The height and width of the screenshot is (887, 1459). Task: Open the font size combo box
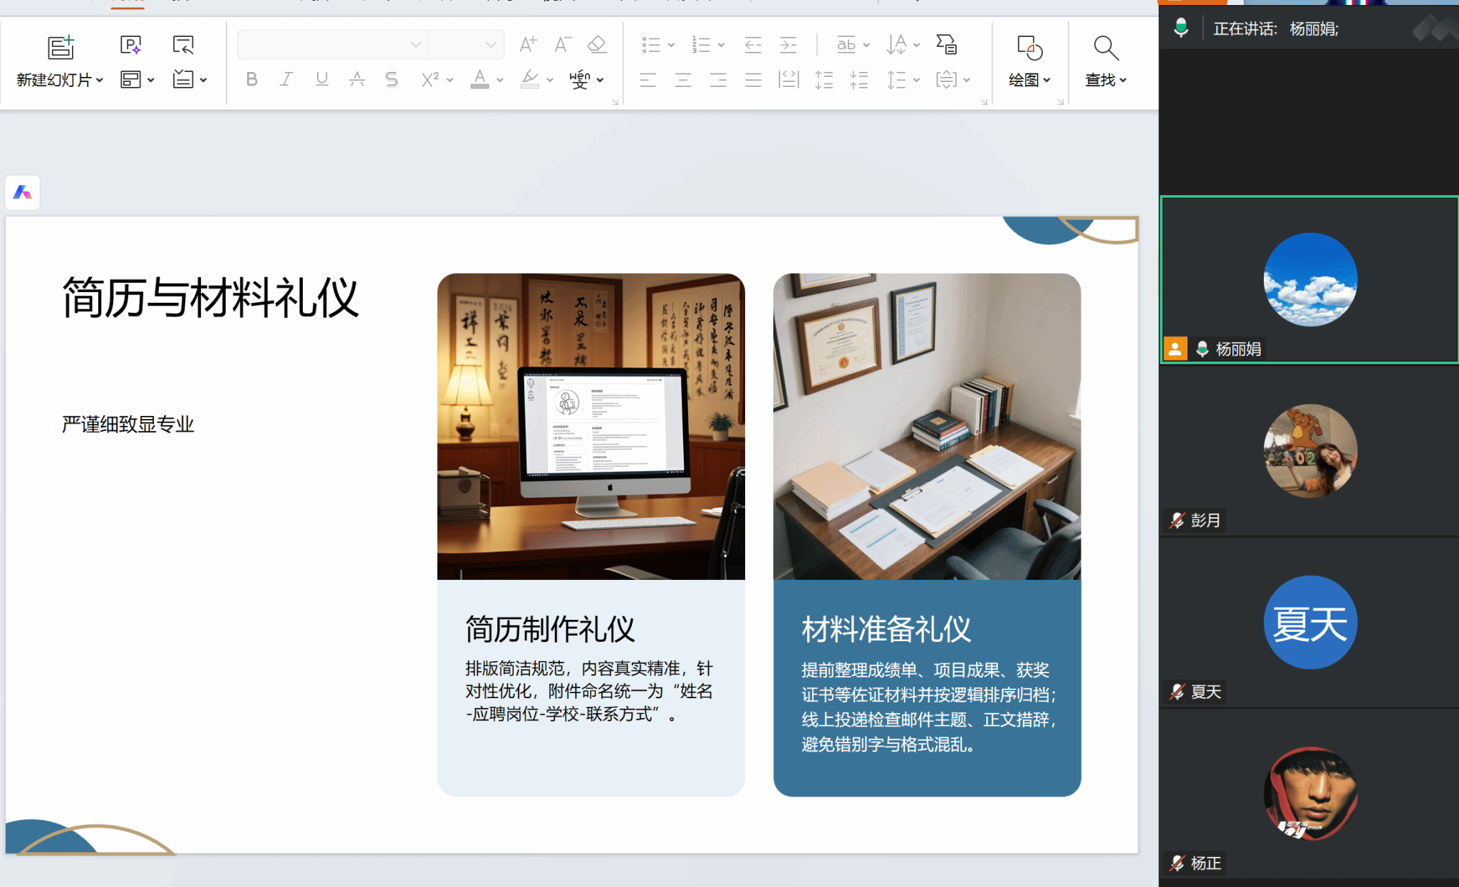[467, 44]
